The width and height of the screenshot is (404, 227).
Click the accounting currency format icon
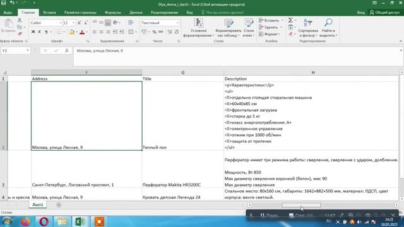(145, 32)
